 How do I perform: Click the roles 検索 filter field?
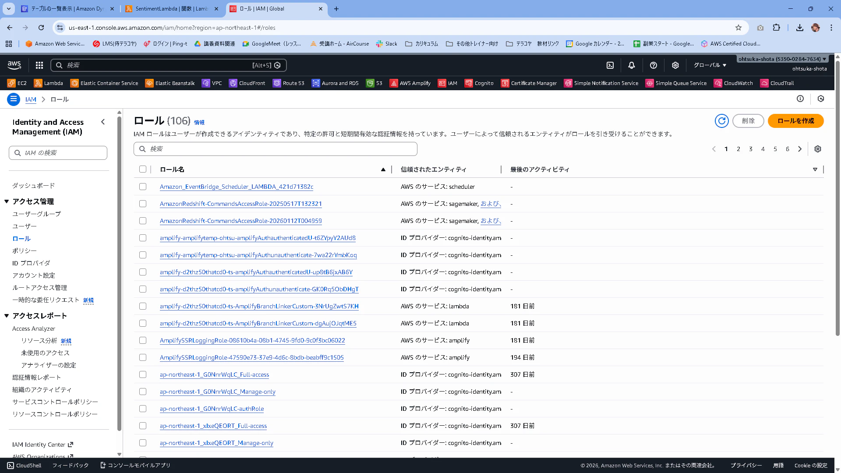(276, 149)
